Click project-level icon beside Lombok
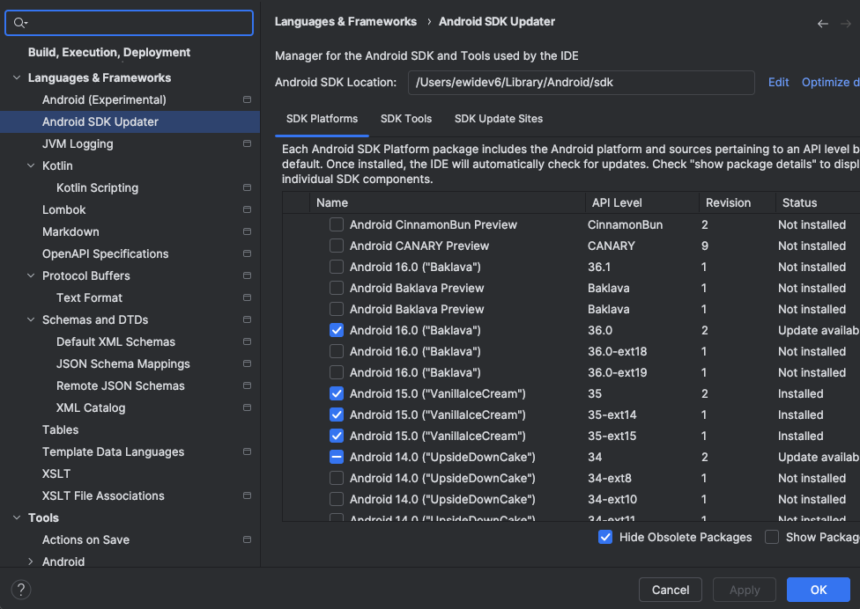860x609 pixels. click(x=247, y=209)
